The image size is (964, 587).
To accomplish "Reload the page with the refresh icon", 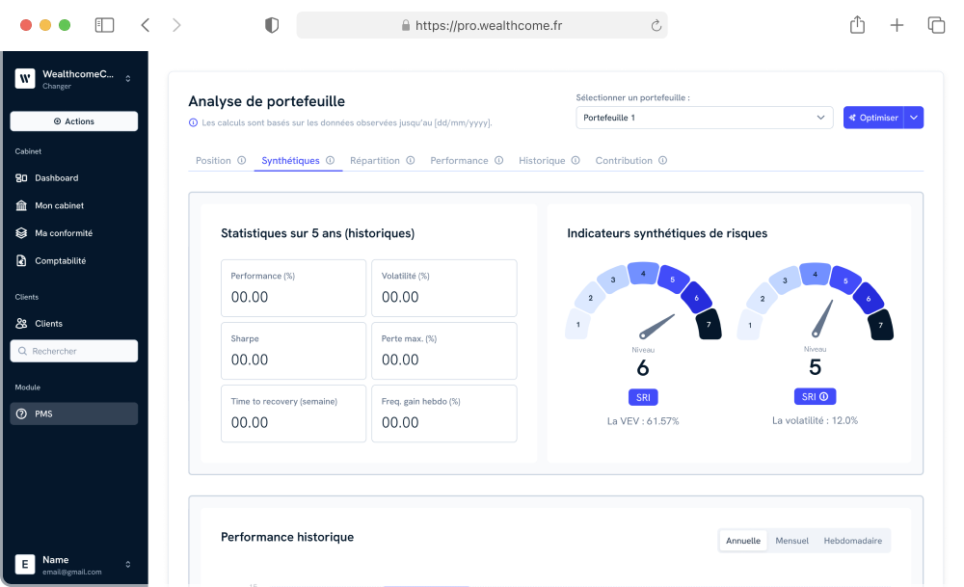I will (x=656, y=25).
